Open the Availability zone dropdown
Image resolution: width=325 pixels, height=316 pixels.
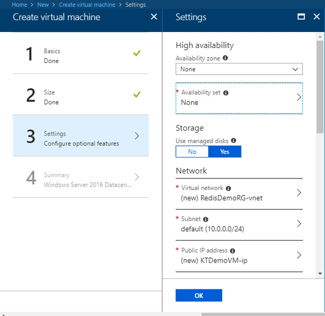pos(239,69)
